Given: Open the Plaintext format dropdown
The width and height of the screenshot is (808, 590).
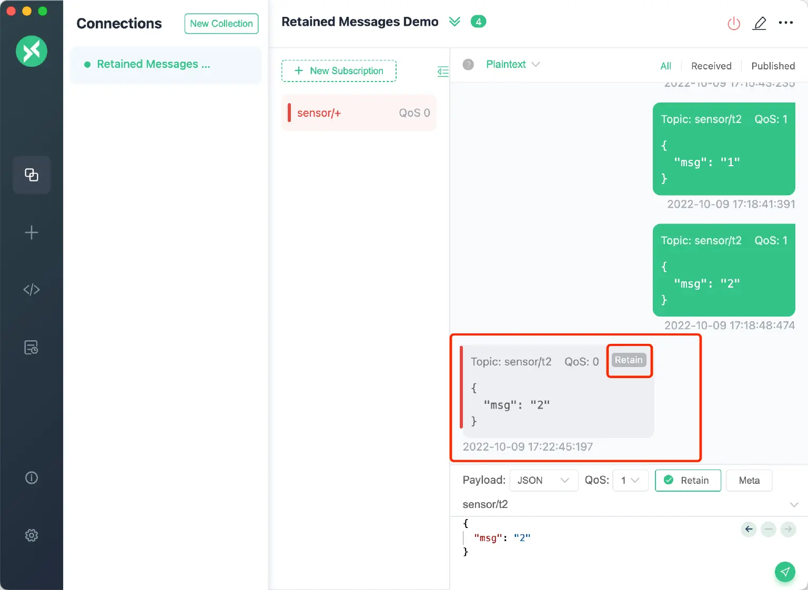Looking at the screenshot, I should coord(513,64).
